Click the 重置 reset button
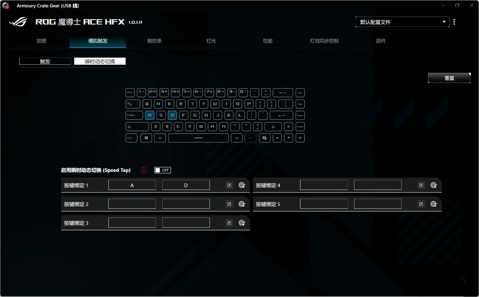Viewport: 479px width, 297px height. click(x=449, y=78)
